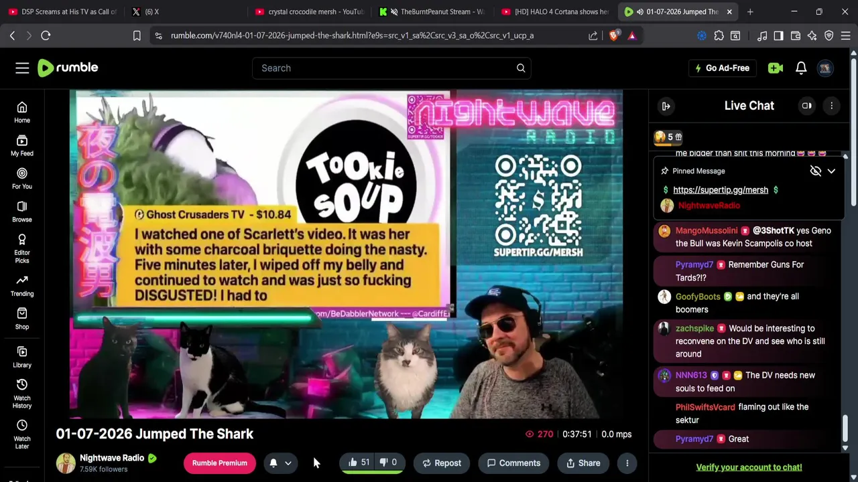Image resolution: width=858 pixels, height=482 pixels.
Task: Open Brave Wallet icon
Action: [796, 35]
